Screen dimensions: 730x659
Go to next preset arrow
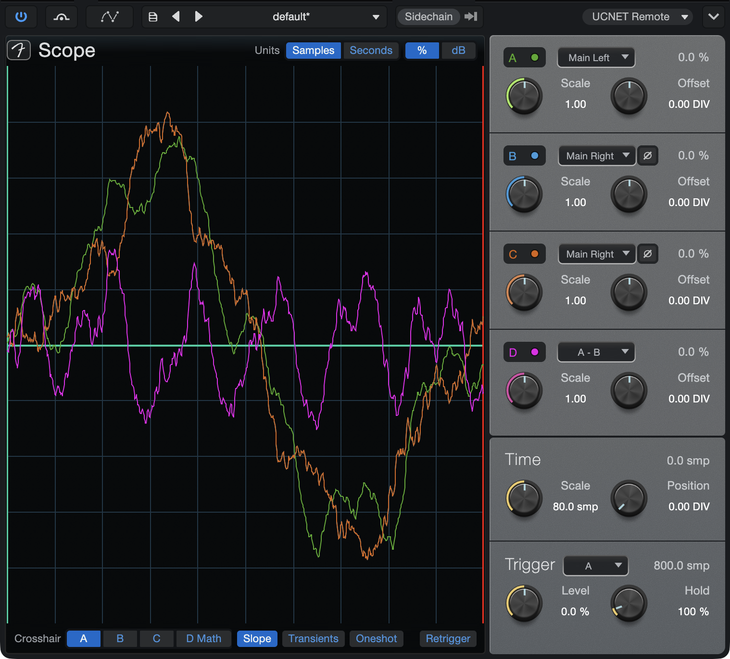[x=198, y=17]
